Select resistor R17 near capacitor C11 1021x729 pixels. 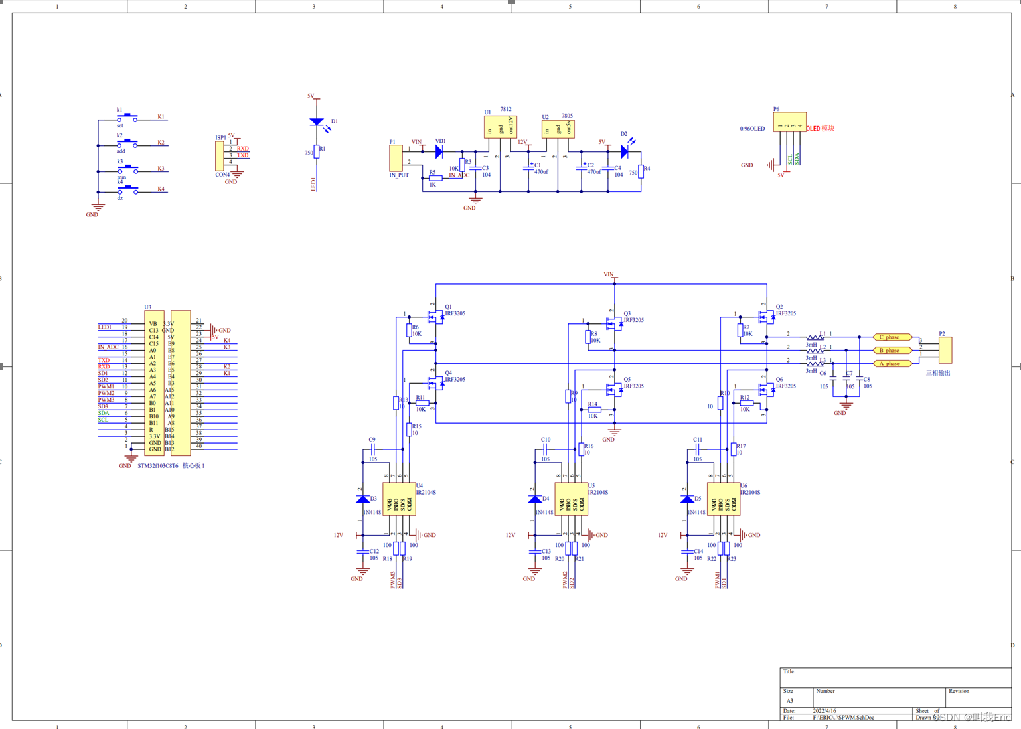pos(734,449)
